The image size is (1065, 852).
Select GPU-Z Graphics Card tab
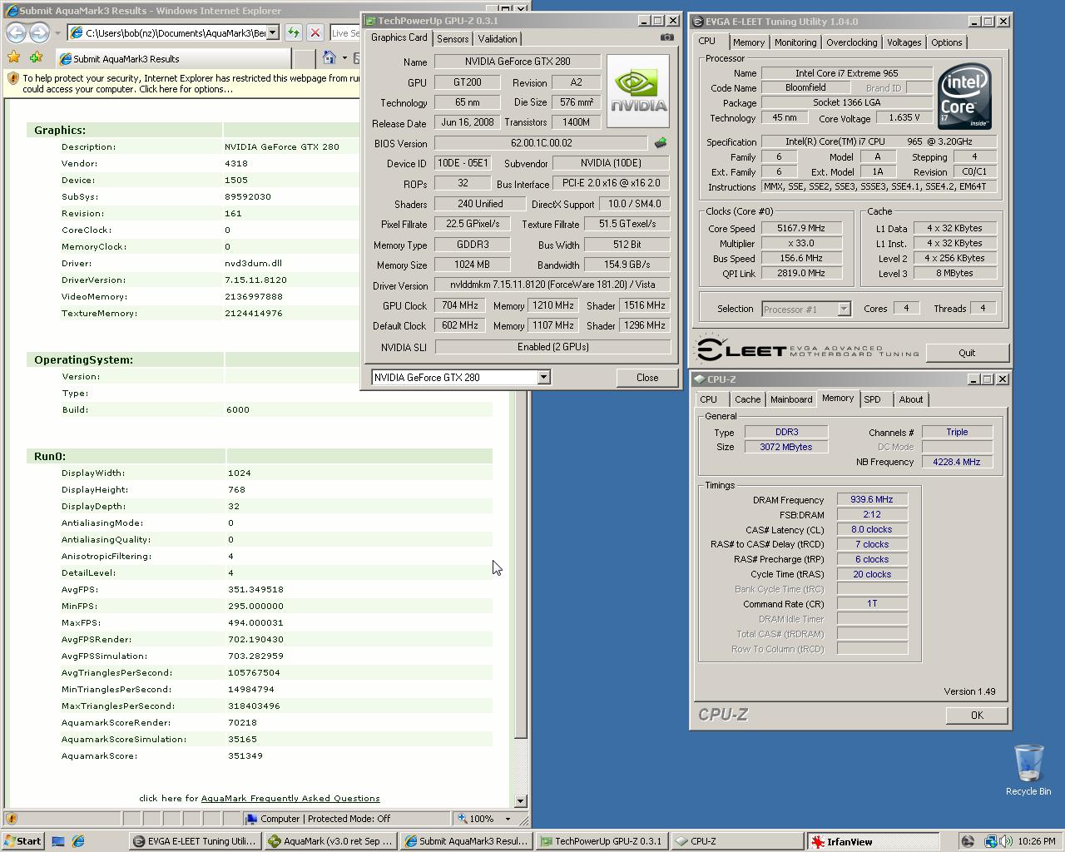(x=399, y=37)
